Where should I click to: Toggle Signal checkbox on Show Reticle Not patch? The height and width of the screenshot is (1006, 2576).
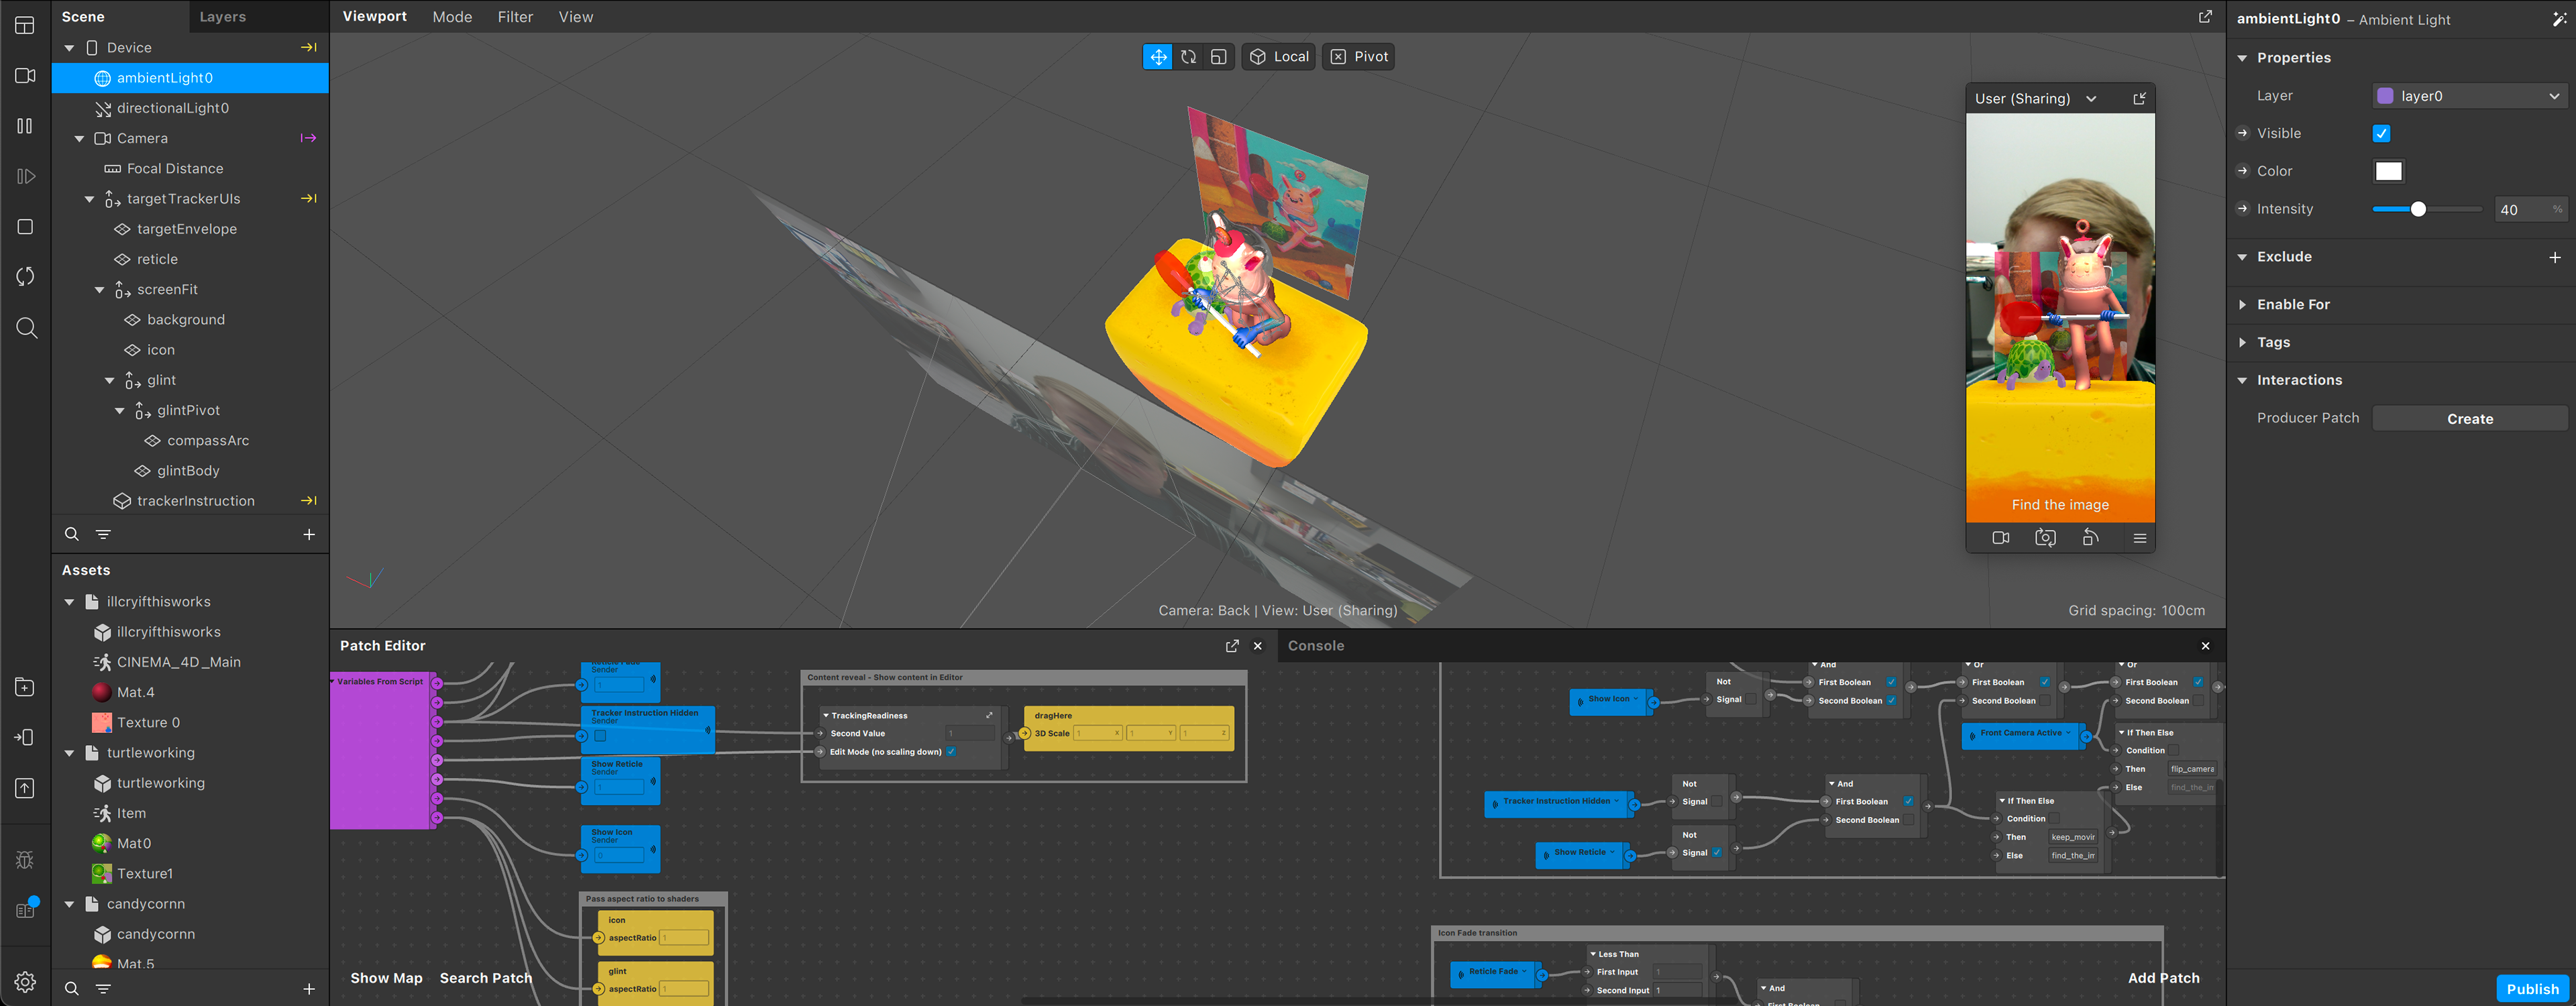click(x=1717, y=853)
